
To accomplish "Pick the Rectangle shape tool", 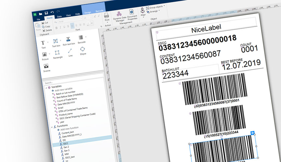I will (x=57, y=53).
